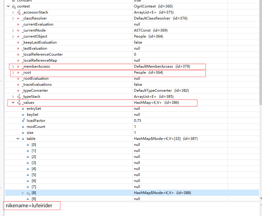The image size is (262, 216).
Task: Click the detail text nikename=lufeirider
Action: tap(29, 206)
